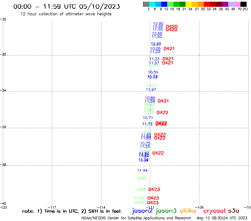The height and width of the screenshot is (221, 251).
Task: Click the cyan swatch in the color scale
Action: pyautogui.click(x=152, y=4)
